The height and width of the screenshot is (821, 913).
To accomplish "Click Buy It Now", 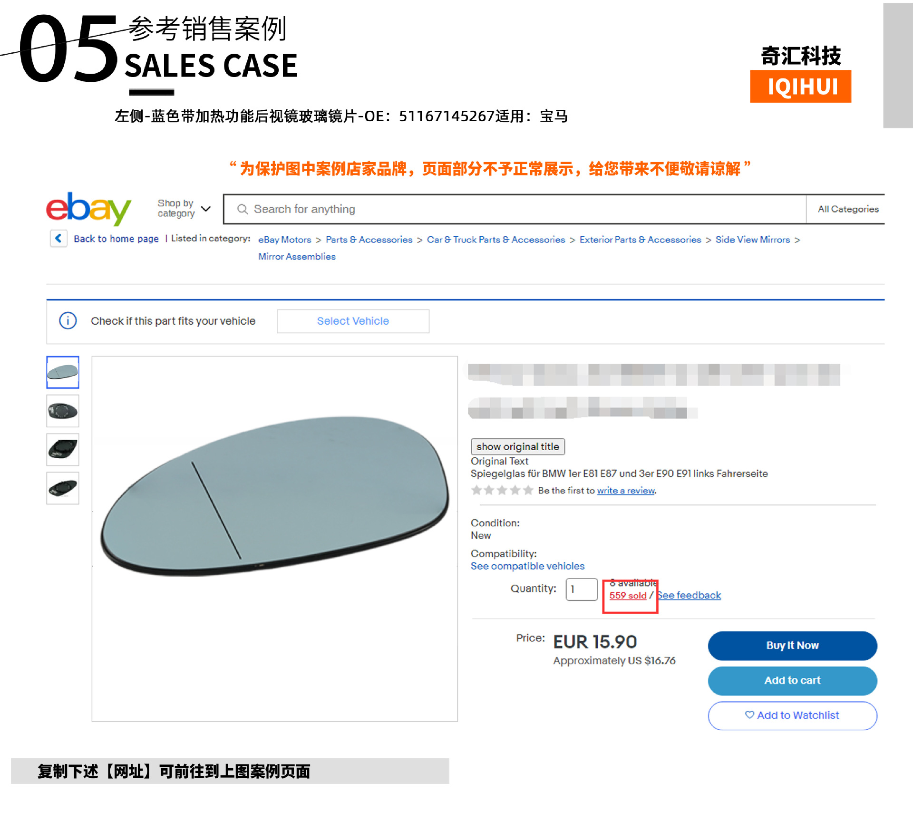I will (x=792, y=646).
